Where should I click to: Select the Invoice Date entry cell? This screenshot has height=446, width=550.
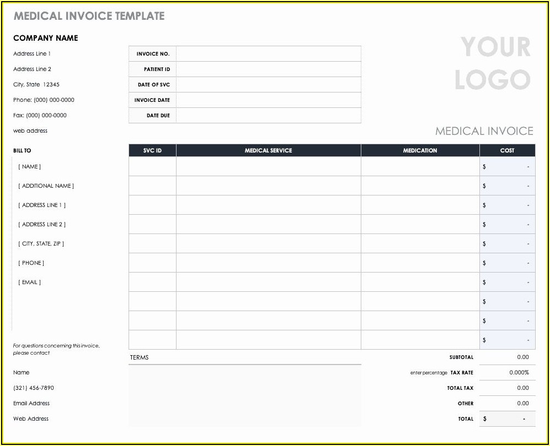(268, 100)
